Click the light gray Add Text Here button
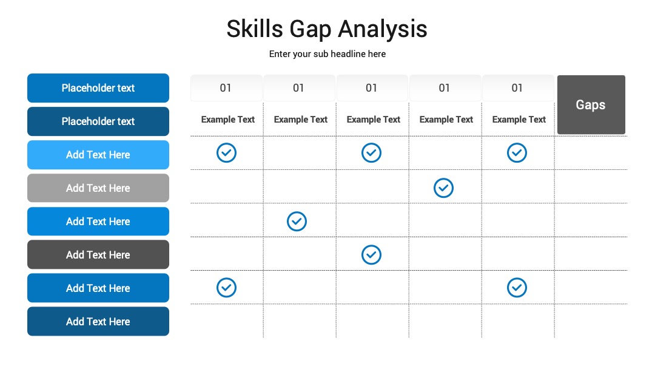The image size is (655, 369). pos(98,188)
